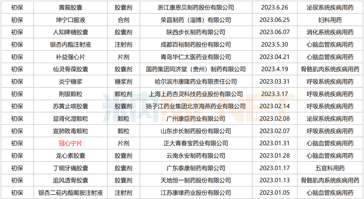Click drug name 银杏内酯注射液
The height and width of the screenshot is (199, 364).
coord(71,45)
